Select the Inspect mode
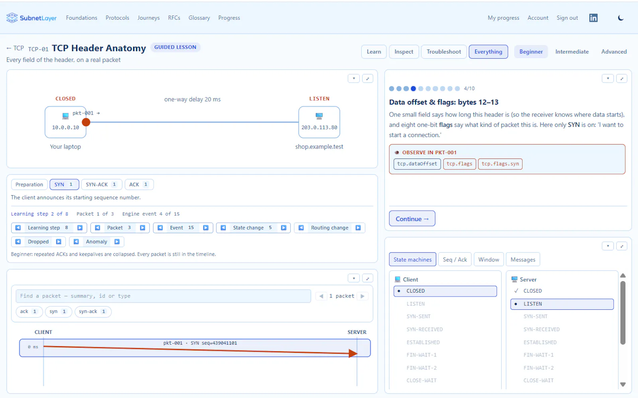The width and height of the screenshot is (638, 398). (x=404, y=51)
